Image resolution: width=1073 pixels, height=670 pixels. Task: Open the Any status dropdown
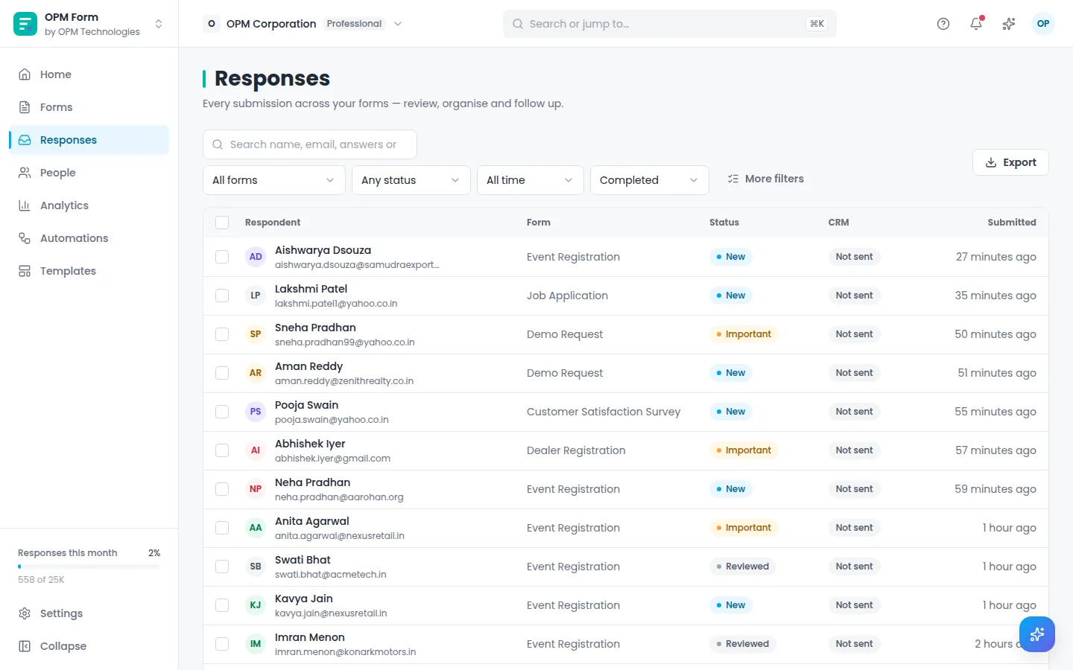[x=411, y=180]
